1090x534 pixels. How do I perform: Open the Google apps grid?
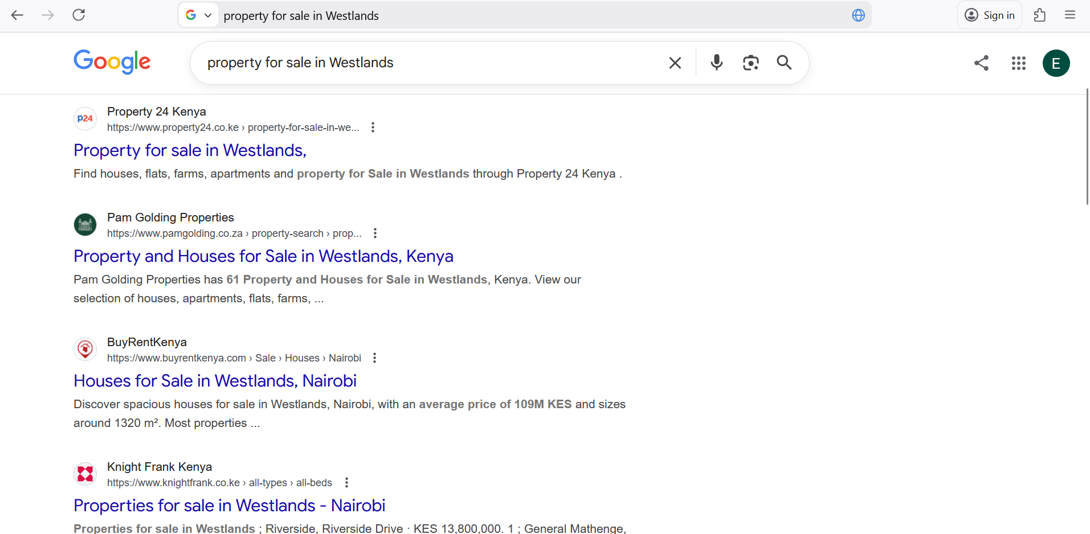(x=1019, y=63)
